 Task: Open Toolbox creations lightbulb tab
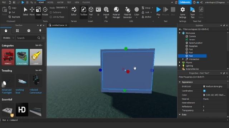[40, 31]
